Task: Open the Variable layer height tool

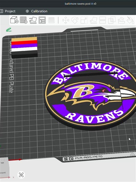Action: tap(51, 20)
